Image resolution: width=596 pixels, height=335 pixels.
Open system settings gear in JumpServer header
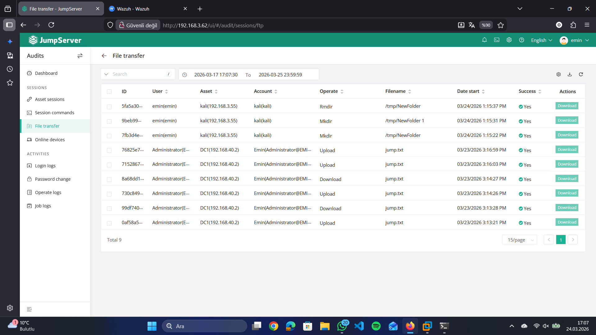tap(509, 40)
